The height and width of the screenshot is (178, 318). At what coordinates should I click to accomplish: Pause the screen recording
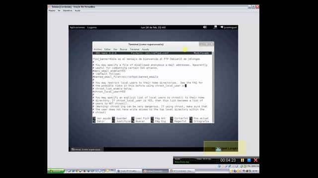click(242, 160)
